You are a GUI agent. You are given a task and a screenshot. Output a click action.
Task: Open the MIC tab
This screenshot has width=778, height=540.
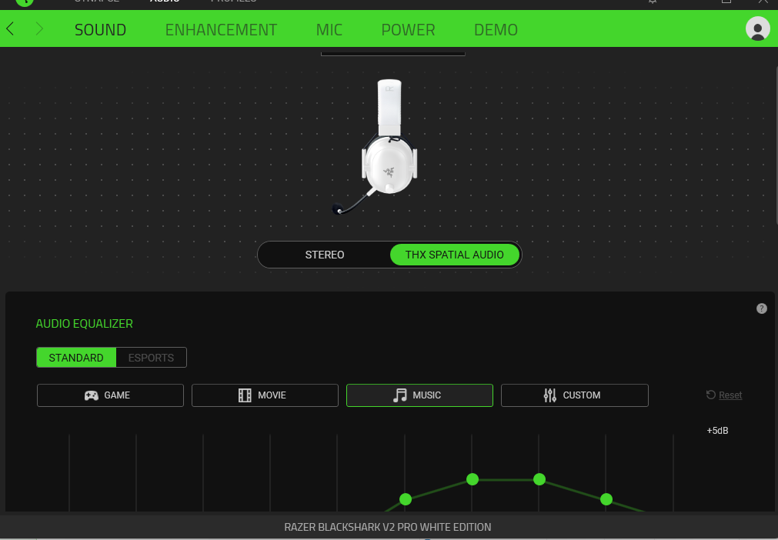coord(329,30)
